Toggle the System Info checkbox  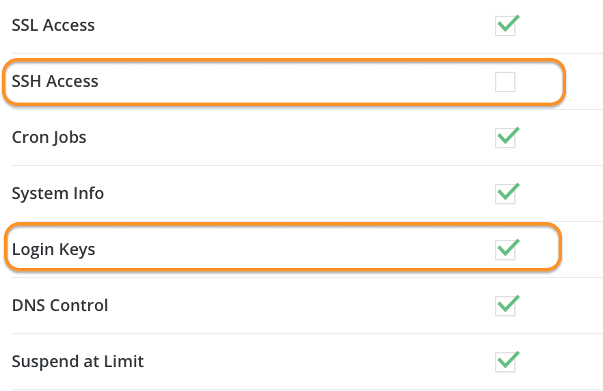[x=505, y=194]
